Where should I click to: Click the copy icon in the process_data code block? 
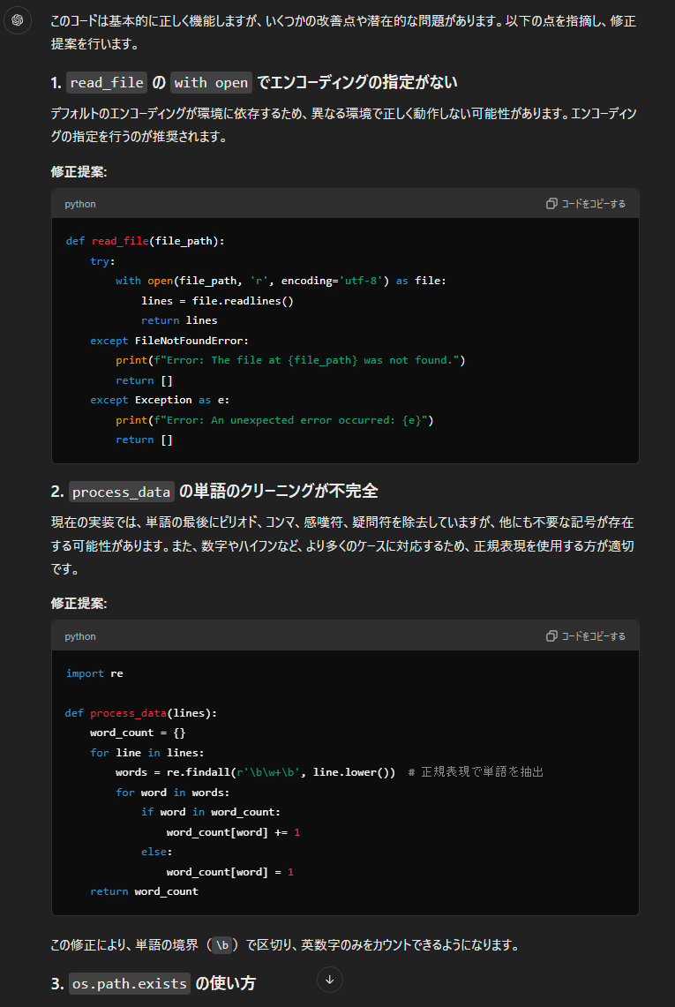tap(551, 636)
